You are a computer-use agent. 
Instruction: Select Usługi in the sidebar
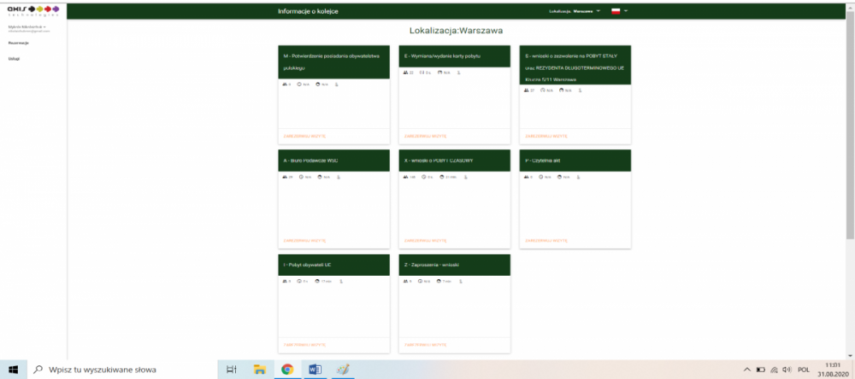(x=14, y=58)
